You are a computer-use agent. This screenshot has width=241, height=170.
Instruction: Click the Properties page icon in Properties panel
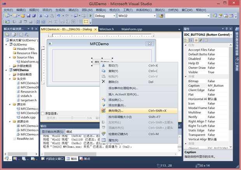coord(196,40)
